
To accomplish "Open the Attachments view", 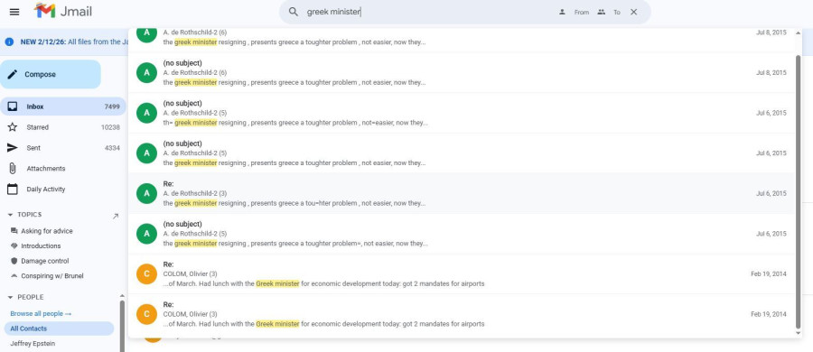I will 62,169.
